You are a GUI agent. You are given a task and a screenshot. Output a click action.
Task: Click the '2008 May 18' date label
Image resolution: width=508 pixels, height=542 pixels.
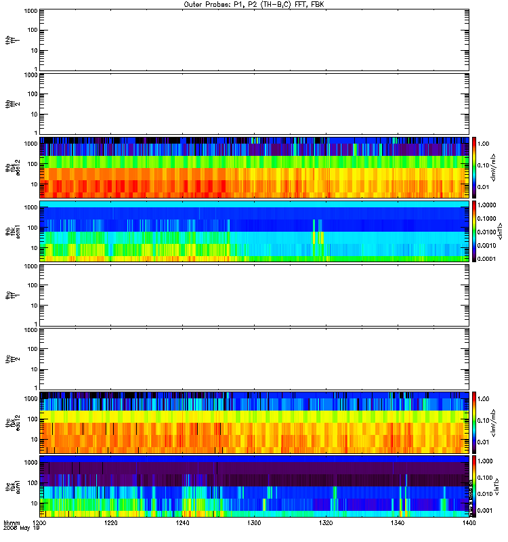point(22,528)
